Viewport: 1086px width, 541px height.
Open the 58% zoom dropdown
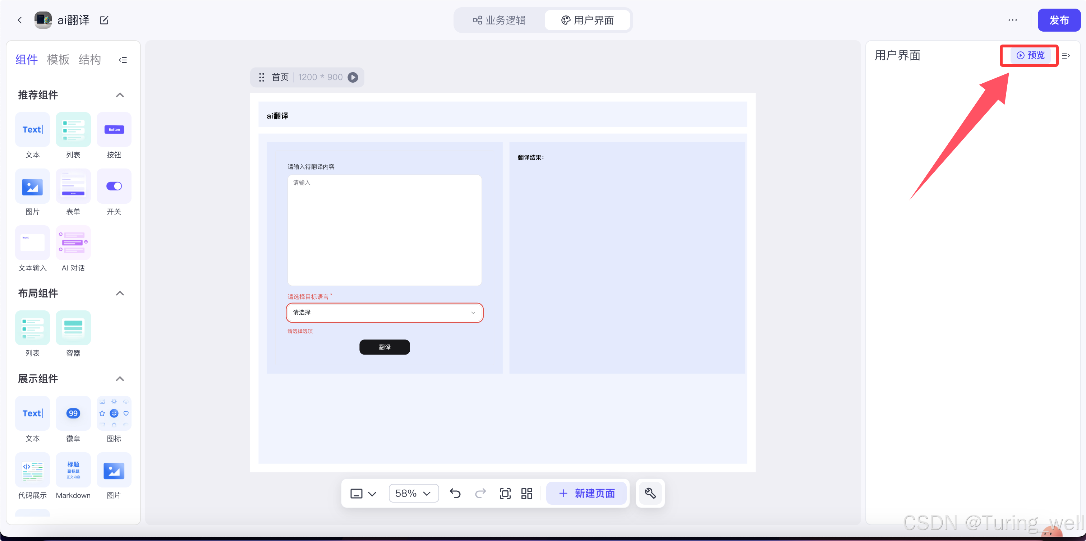413,493
